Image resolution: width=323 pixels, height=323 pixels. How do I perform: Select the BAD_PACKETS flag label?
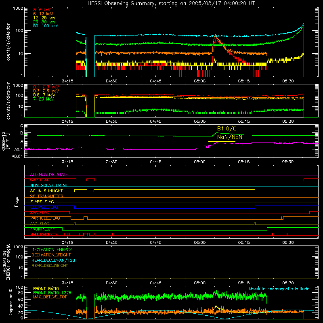44,234
